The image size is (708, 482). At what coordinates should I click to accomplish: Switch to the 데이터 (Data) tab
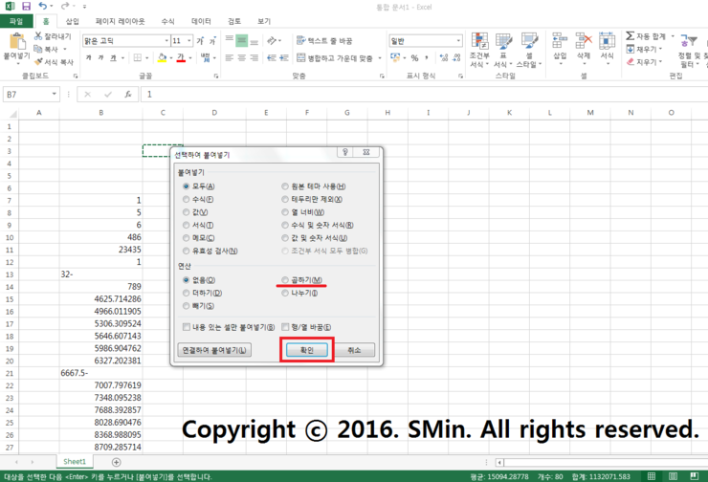point(201,21)
